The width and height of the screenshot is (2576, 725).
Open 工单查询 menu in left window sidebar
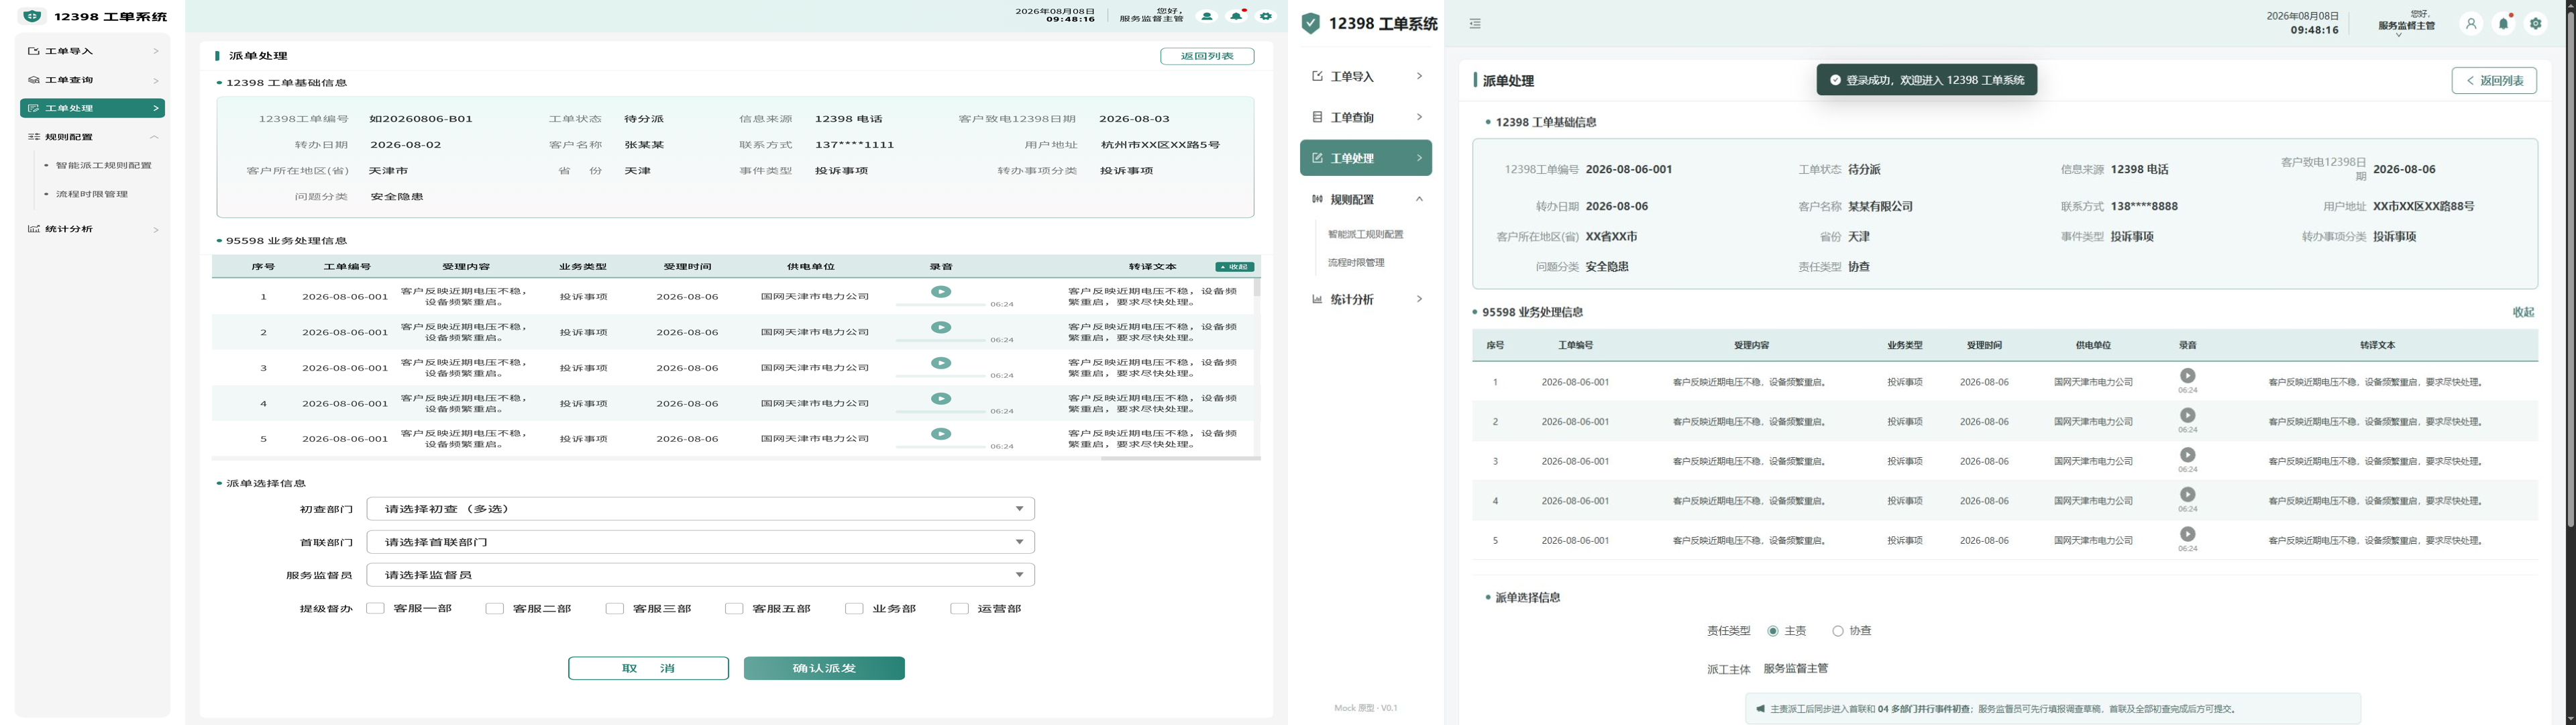click(92, 80)
